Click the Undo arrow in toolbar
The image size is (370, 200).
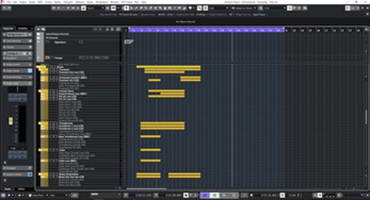click(4, 8)
